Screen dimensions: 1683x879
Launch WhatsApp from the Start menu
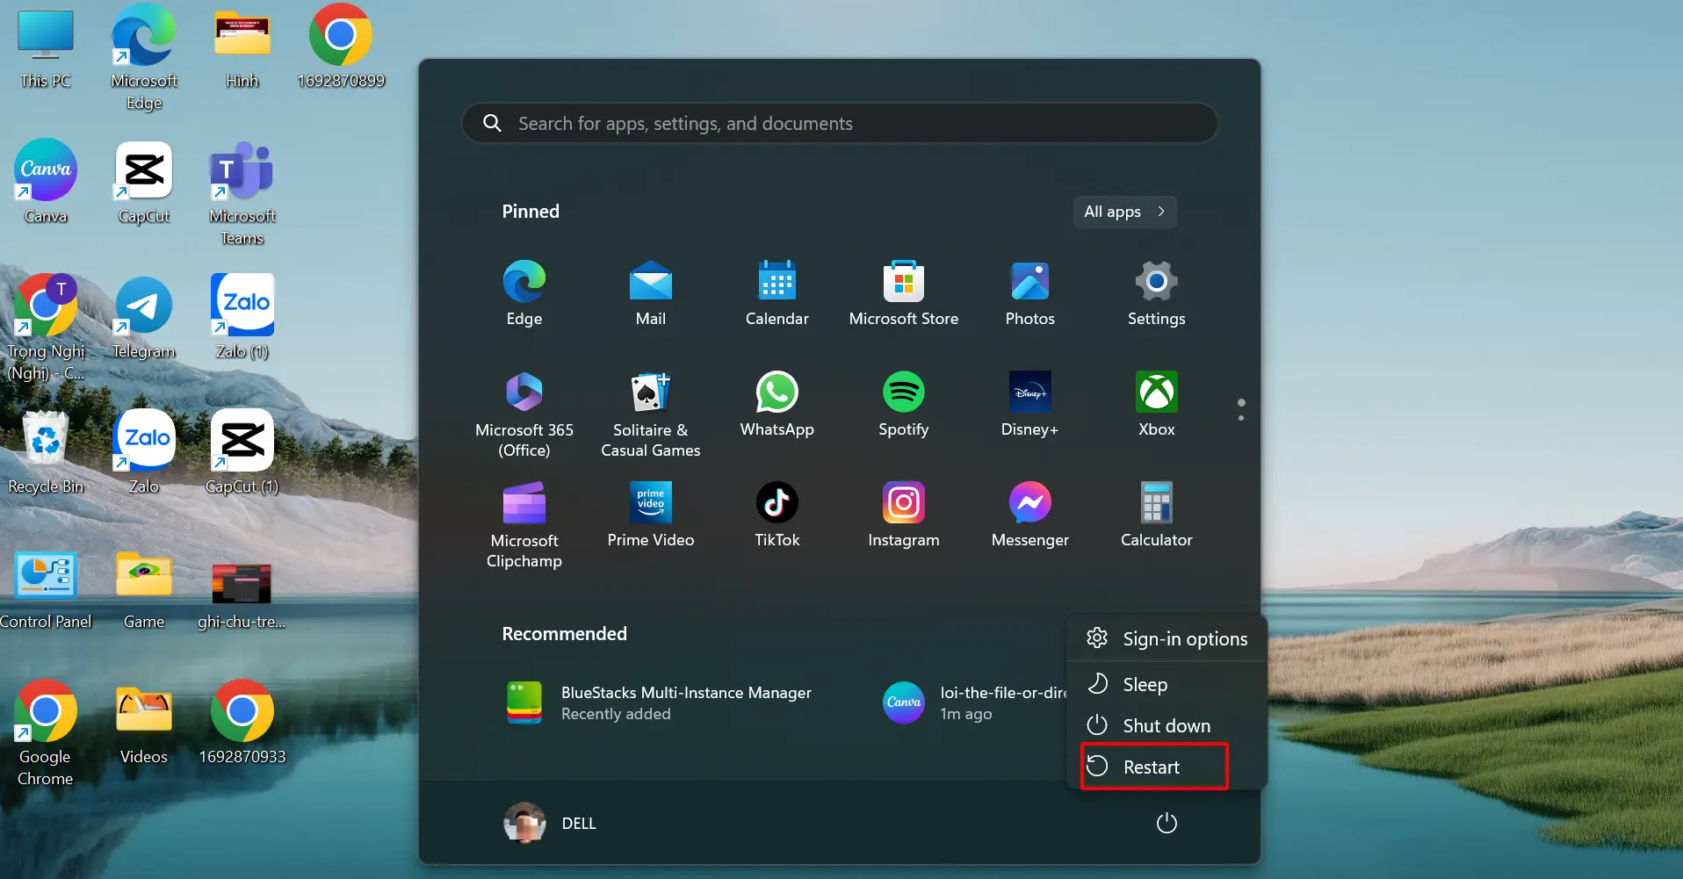pos(777,404)
